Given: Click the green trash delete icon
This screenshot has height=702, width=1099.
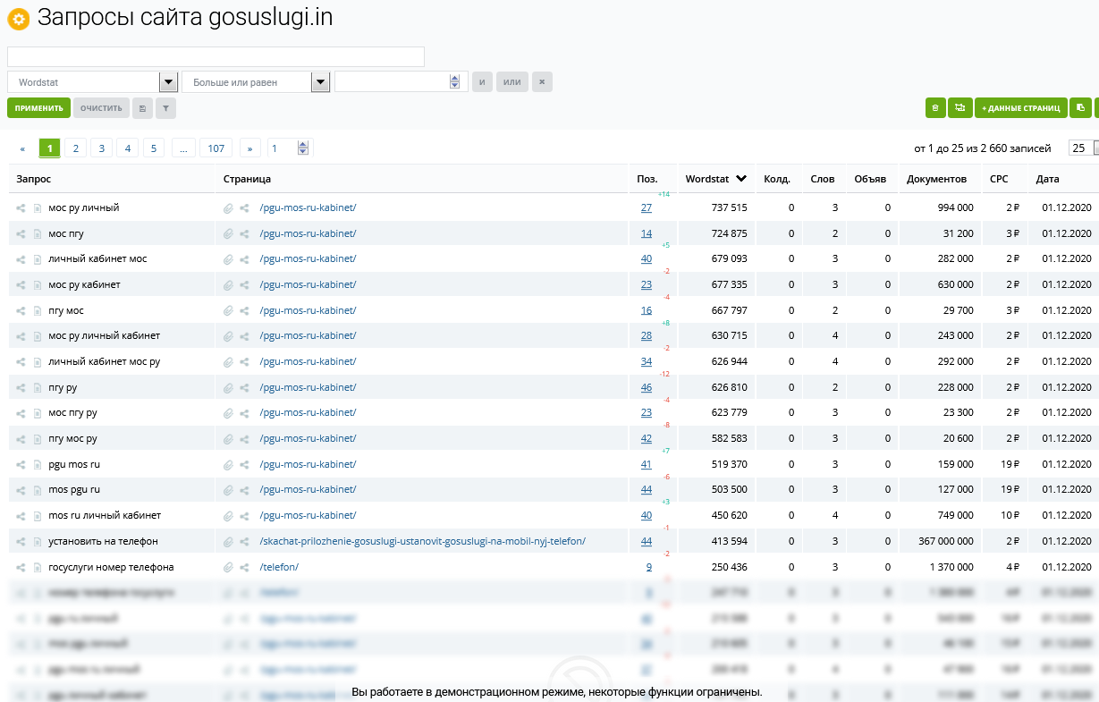Looking at the screenshot, I should click(x=935, y=108).
